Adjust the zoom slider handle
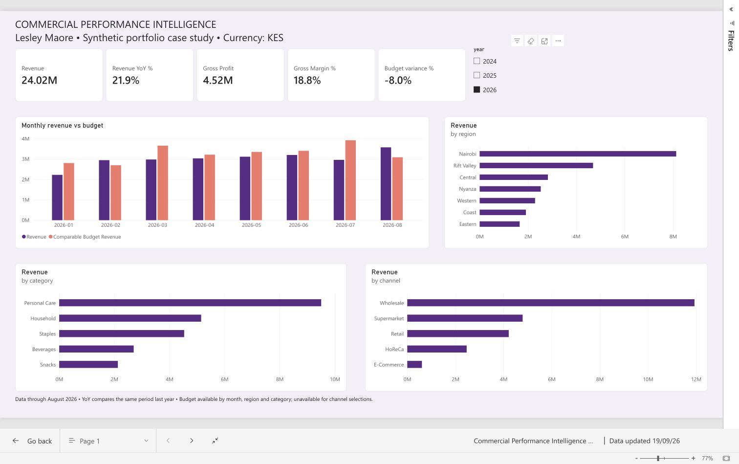This screenshot has width=739, height=464. (x=658, y=458)
